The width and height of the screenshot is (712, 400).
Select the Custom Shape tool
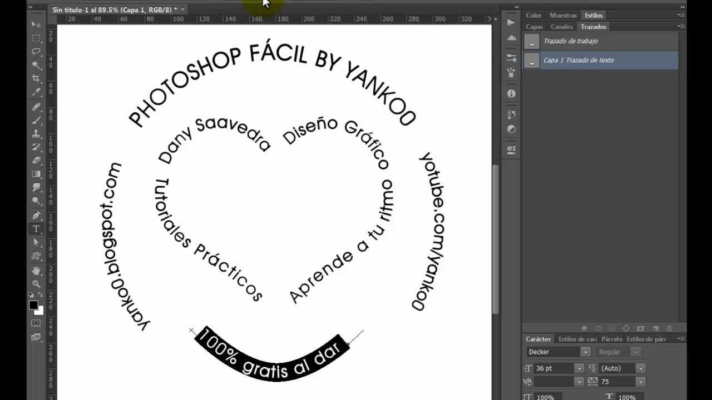(36, 256)
